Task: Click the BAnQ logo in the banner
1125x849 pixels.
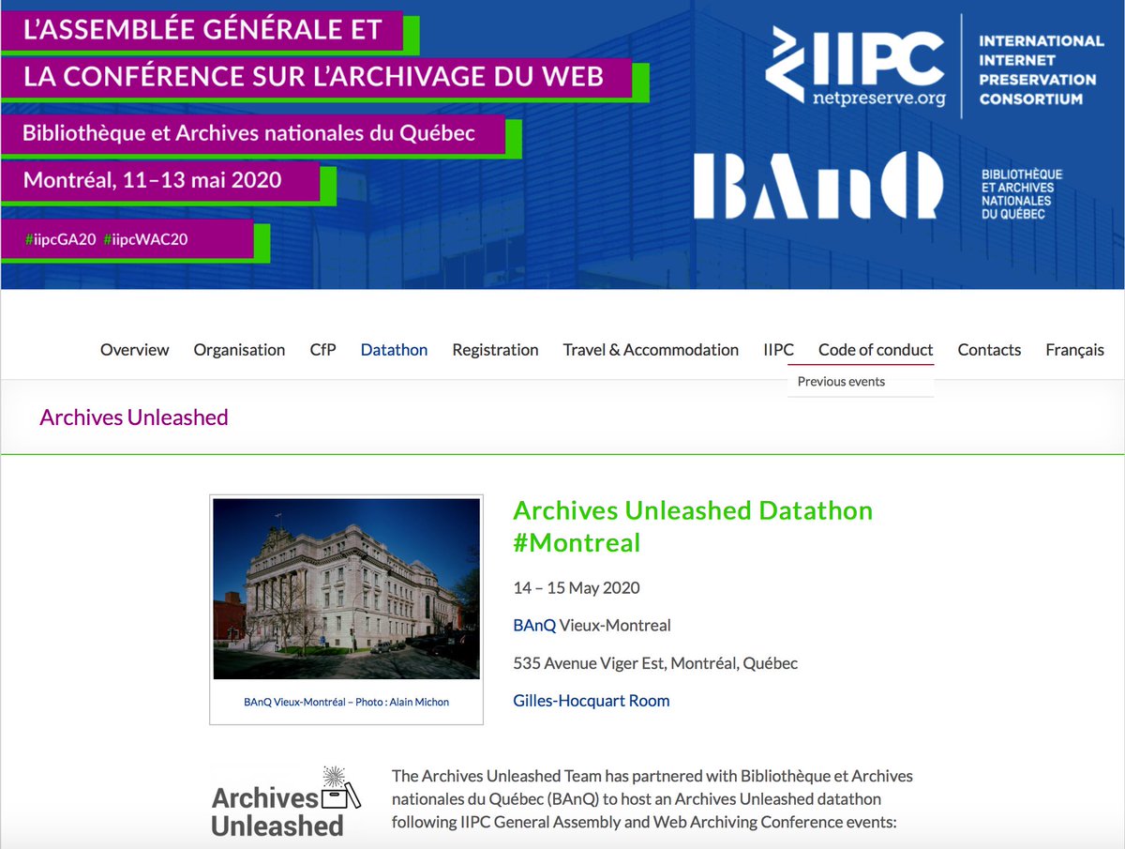Action: click(817, 185)
